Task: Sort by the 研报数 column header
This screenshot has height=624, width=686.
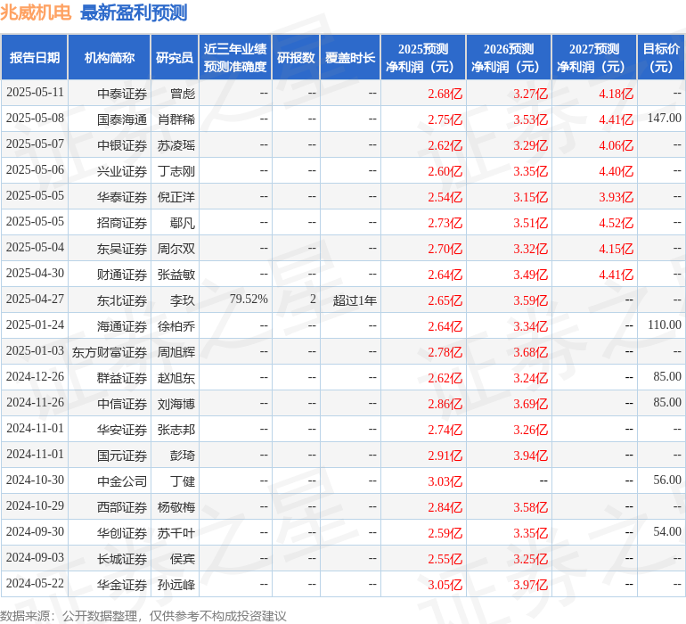Action: click(x=296, y=58)
